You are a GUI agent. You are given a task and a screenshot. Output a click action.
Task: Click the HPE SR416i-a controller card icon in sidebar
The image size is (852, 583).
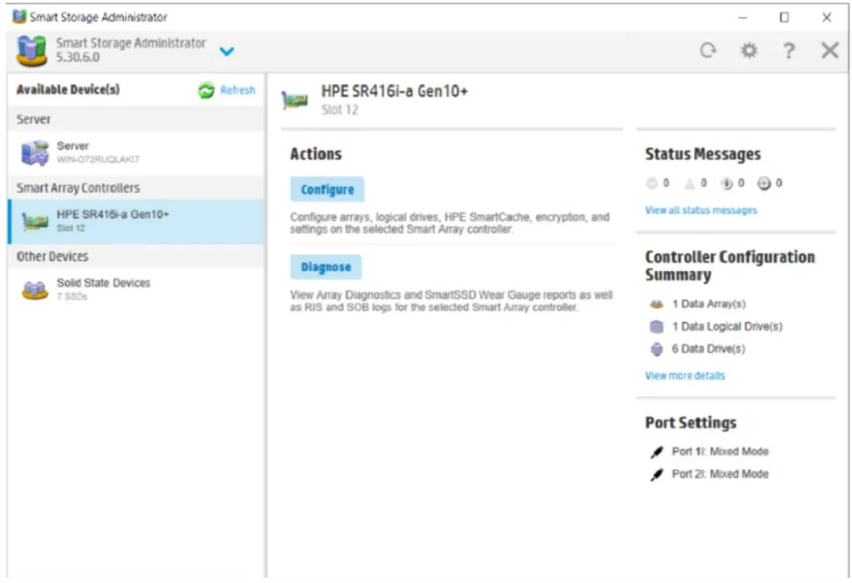(35, 221)
